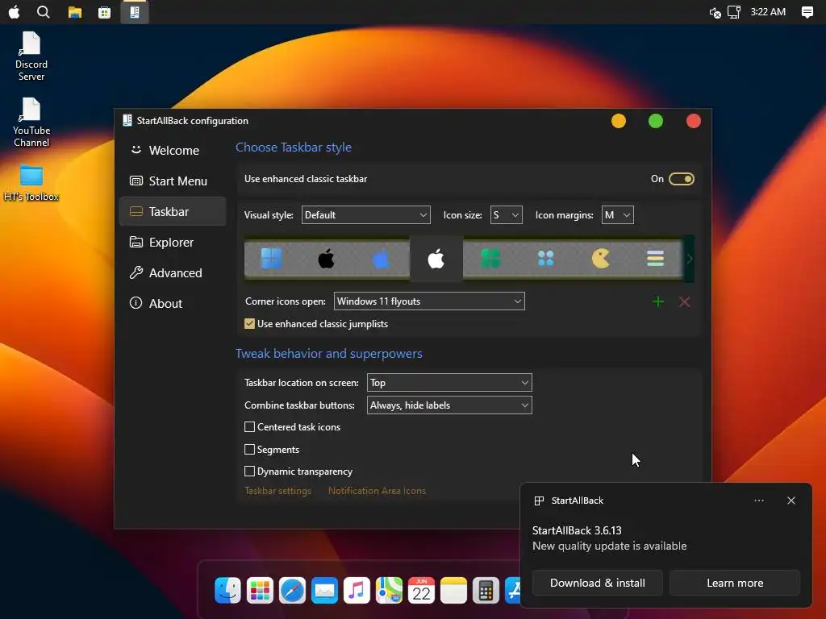The width and height of the screenshot is (826, 619).
Task: Open the muted volume tray icon
Action: [x=715, y=12]
